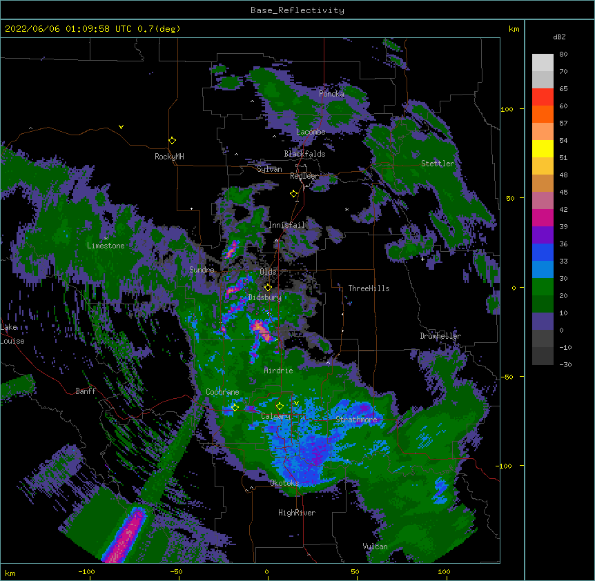Viewport: 595px width, 581px height.
Task: Pick the Cochrane town label
Action: [222, 392]
